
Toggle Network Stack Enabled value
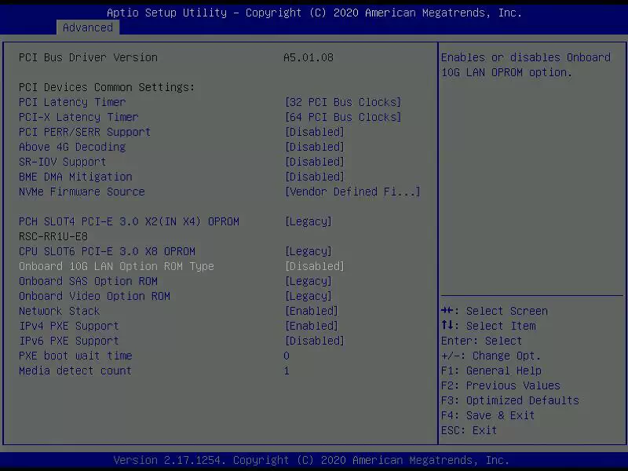(312, 311)
